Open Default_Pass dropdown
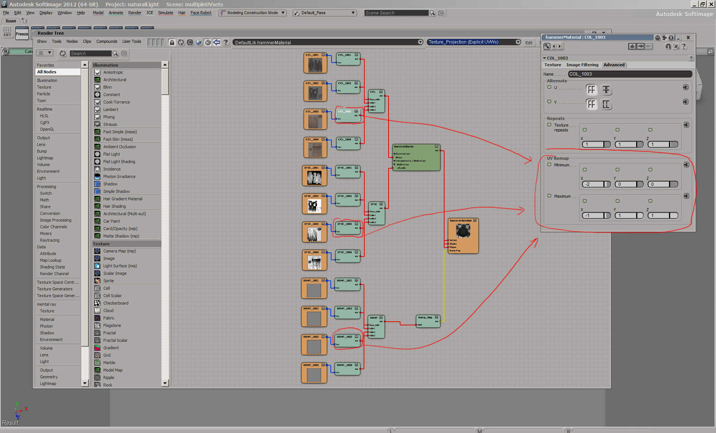Image resolution: width=716 pixels, height=433 pixels. point(353,13)
